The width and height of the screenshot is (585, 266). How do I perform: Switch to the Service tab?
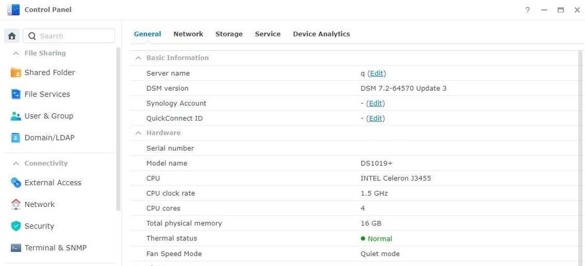point(267,34)
